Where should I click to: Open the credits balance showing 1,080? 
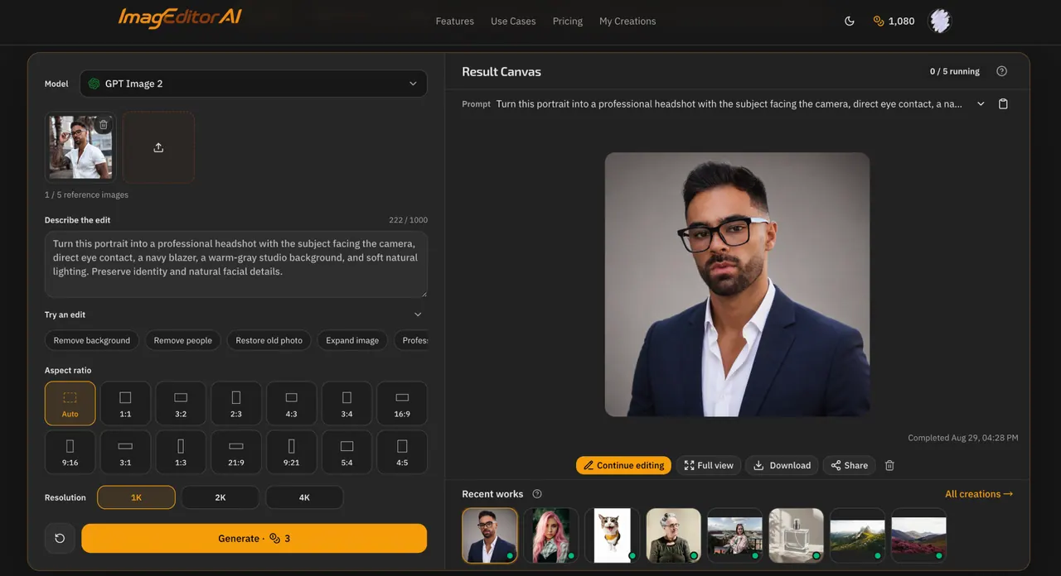coord(894,22)
